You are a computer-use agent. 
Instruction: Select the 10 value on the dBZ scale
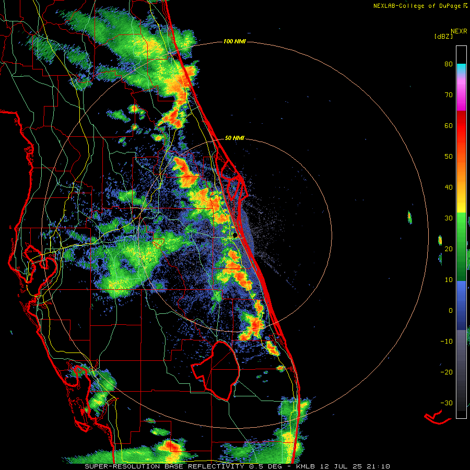449,280
